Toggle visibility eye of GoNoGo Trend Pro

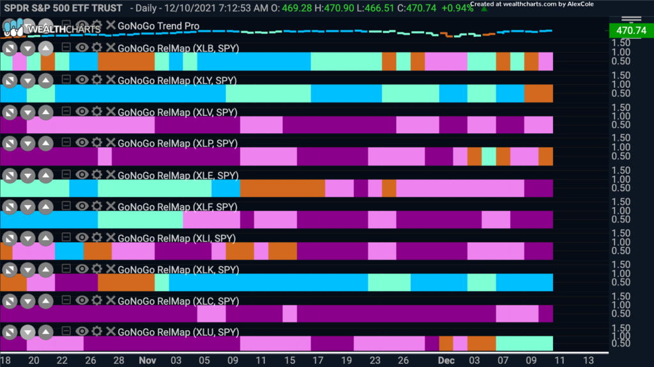[x=82, y=25]
